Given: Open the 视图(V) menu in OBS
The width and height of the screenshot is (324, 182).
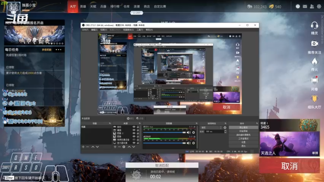Looking at the screenshot, I should (x=104, y=30).
